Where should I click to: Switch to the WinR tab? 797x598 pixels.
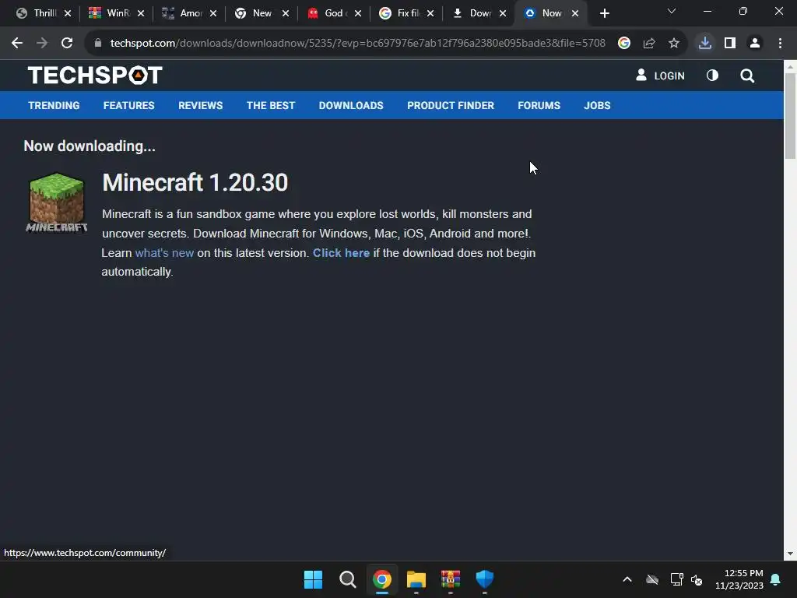coord(117,13)
